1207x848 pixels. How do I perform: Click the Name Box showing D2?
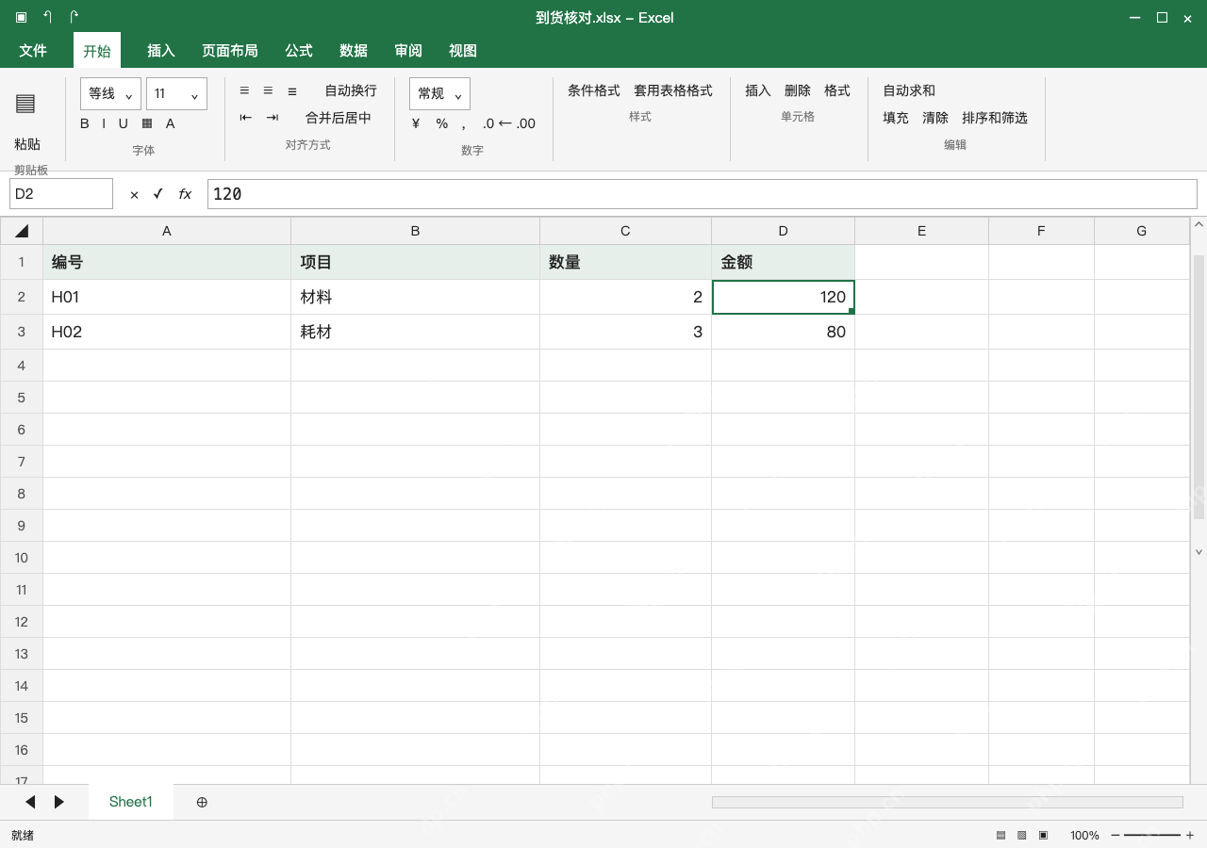pos(61,194)
